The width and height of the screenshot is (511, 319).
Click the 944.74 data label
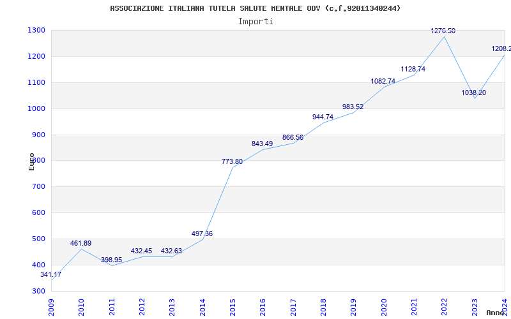(323, 117)
